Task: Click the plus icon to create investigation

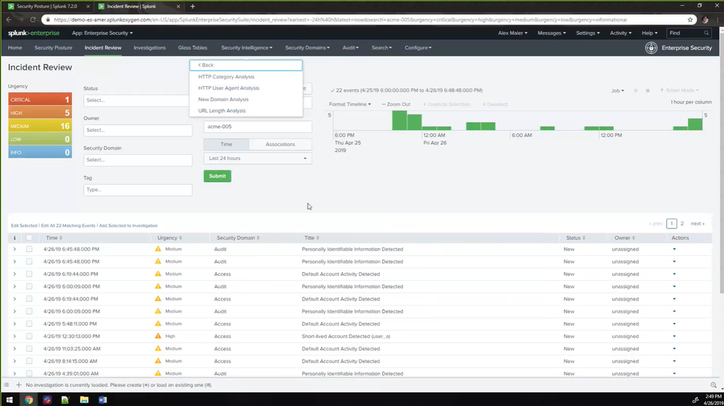Action: click(x=18, y=385)
